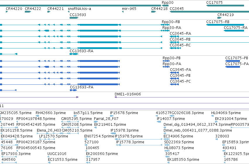Select IP15978.5prime EST label

pos(129,137)
